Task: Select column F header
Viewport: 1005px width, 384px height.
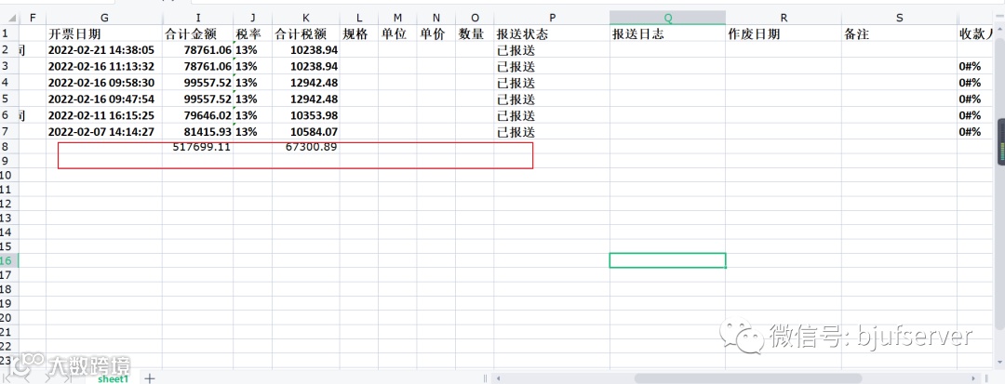Action: [33, 18]
